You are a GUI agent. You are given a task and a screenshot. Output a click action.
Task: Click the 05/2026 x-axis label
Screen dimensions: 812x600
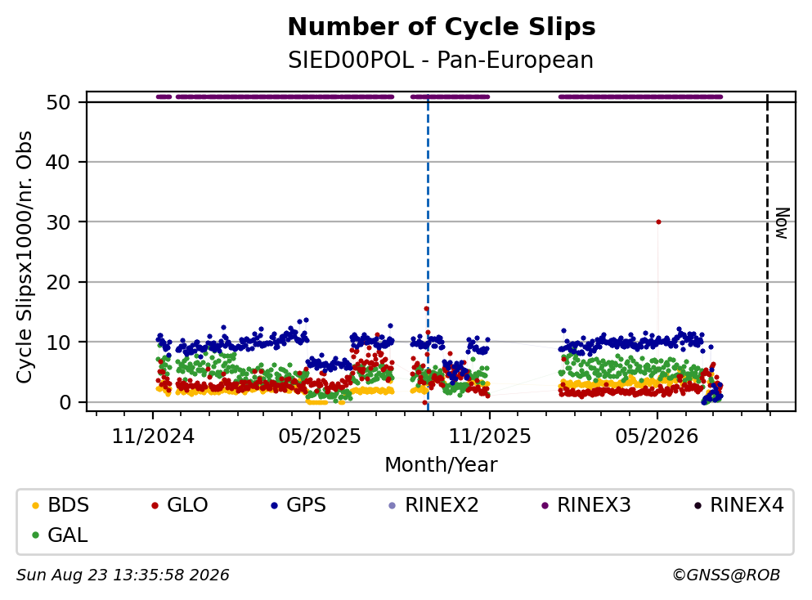click(657, 437)
